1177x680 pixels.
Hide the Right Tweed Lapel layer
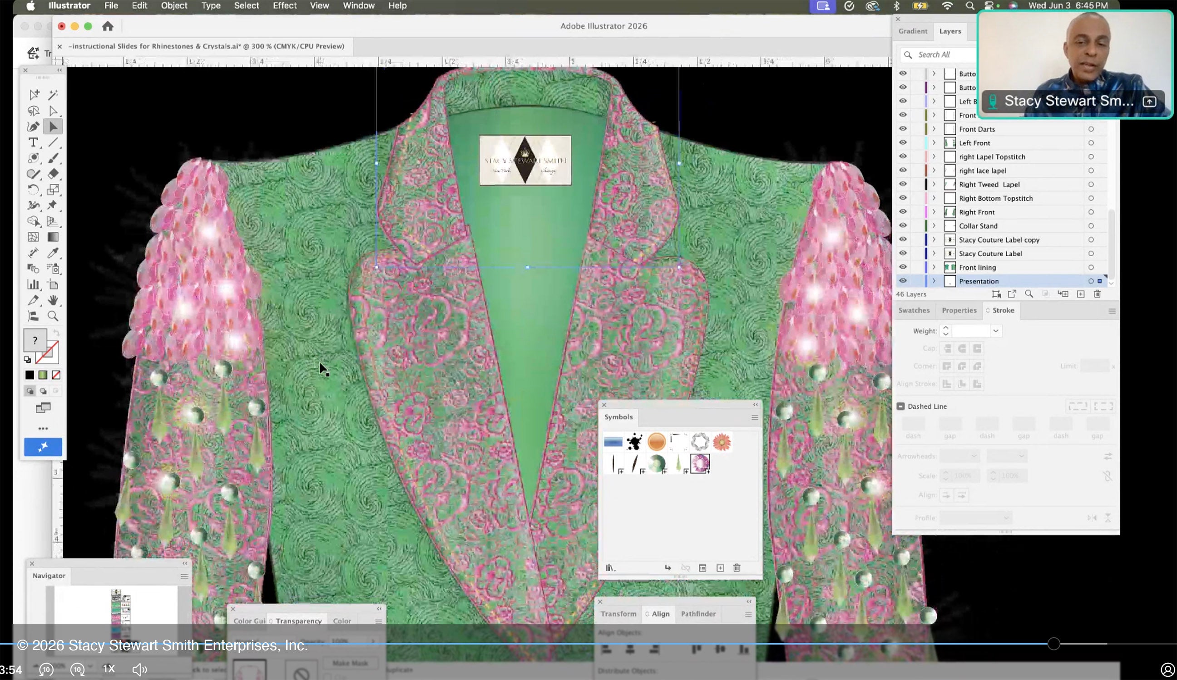coord(903,184)
